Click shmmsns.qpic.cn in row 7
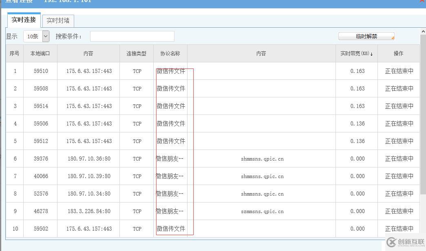 [x=262, y=176]
